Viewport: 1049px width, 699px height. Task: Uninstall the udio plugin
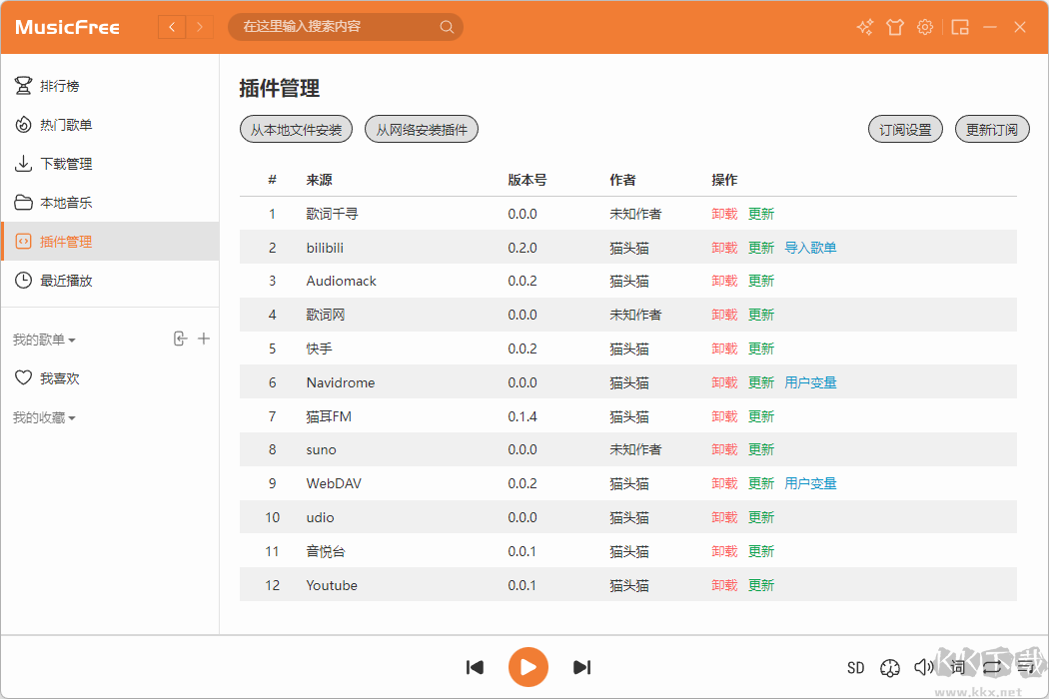pos(724,517)
